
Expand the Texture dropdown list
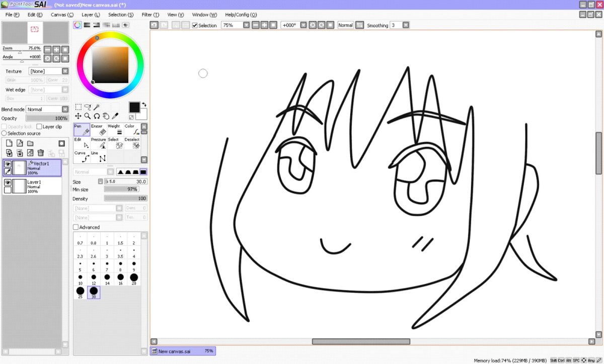pyautogui.click(x=65, y=71)
